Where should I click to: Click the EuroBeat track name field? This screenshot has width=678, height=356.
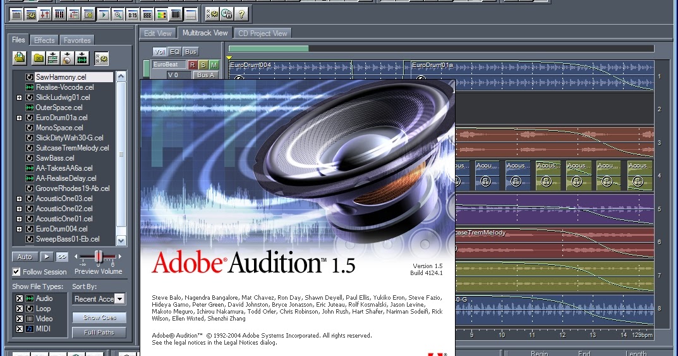click(x=169, y=65)
